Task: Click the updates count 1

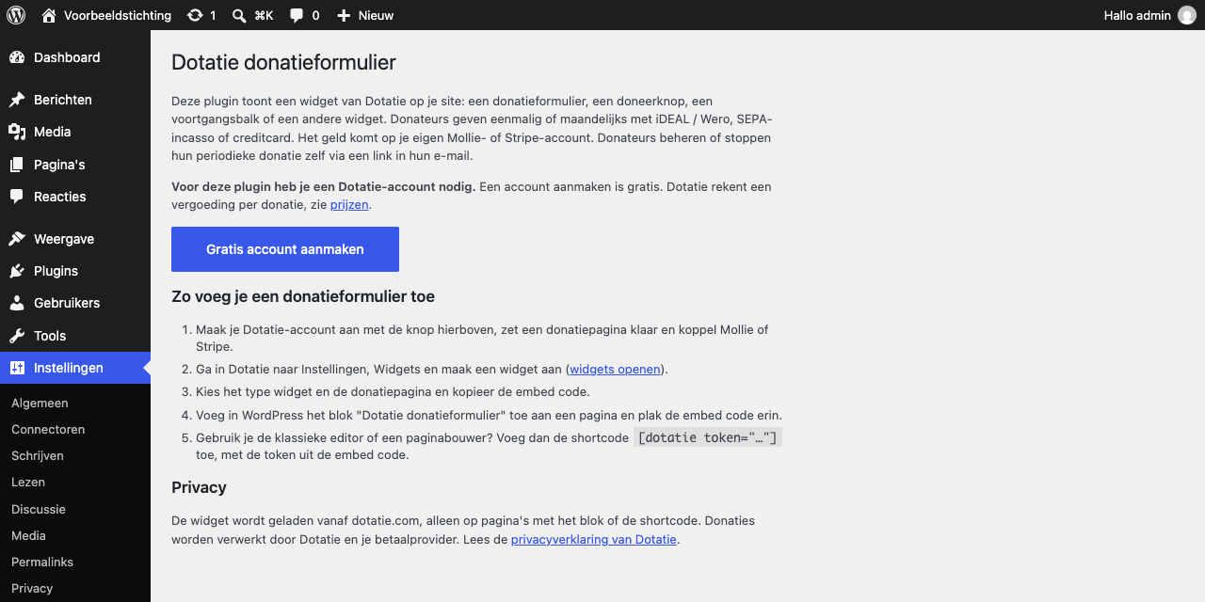Action: tap(213, 15)
